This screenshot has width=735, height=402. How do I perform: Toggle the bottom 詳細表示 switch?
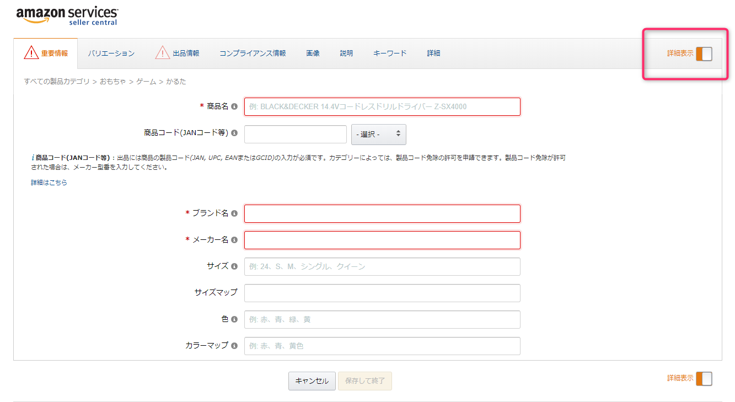[704, 379]
